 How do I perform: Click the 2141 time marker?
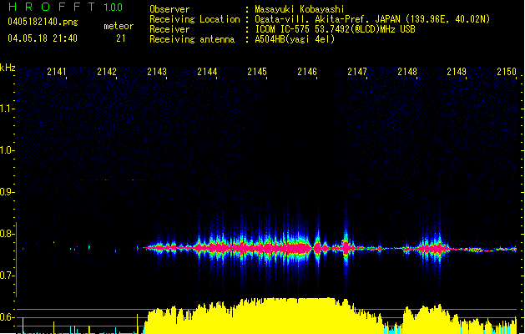[x=57, y=72]
